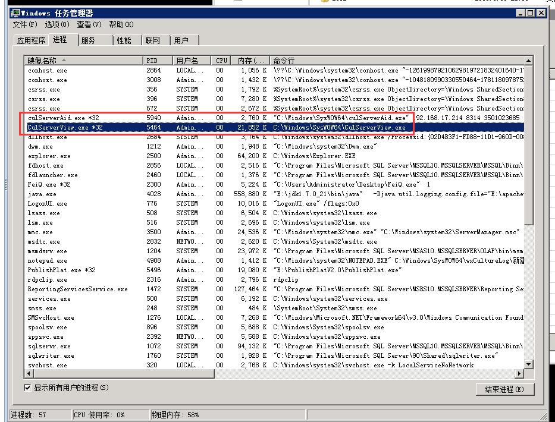Select the csrss.exe row with PID 396

tap(274, 99)
